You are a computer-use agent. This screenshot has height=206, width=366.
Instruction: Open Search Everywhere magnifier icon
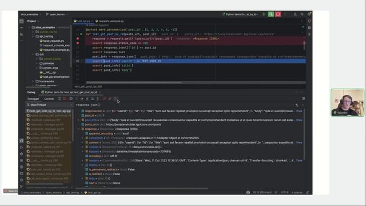(x=302, y=14)
